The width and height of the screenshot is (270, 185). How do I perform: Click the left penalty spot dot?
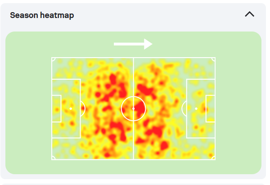click(x=71, y=108)
